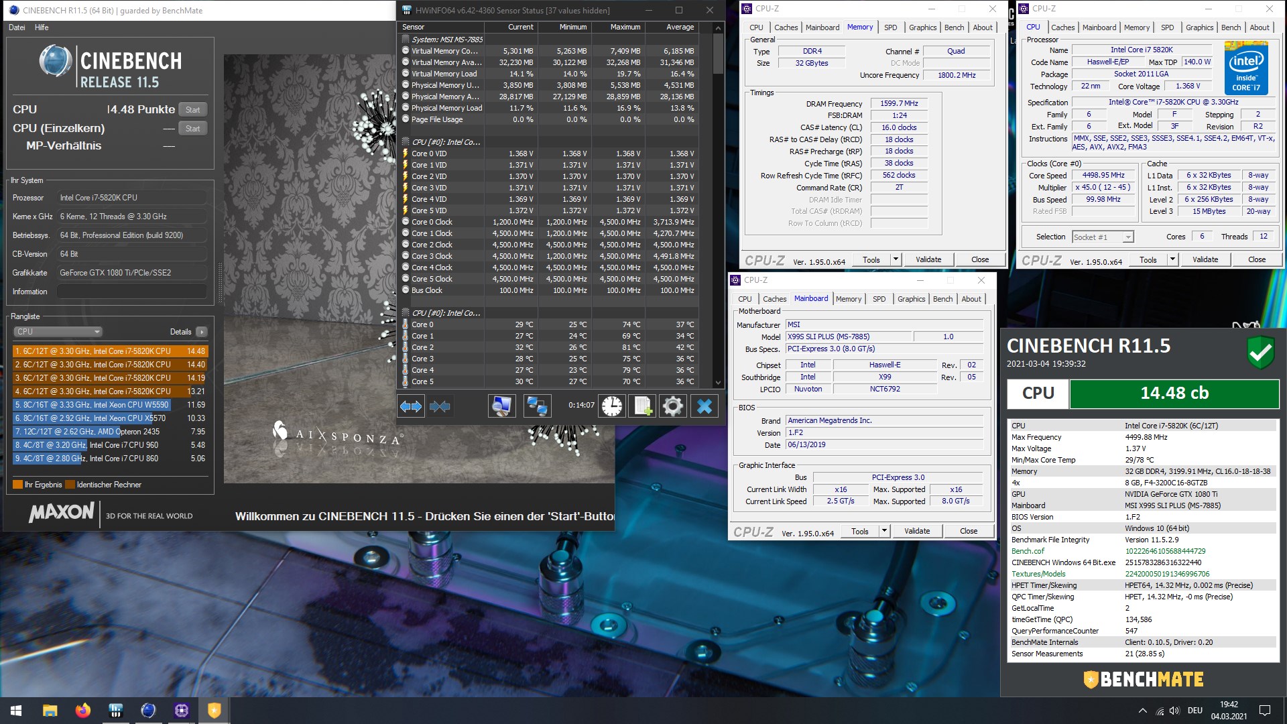This screenshot has width=1287, height=724.
Task: Click Validate in CPU-Z Memory window
Action: point(928,259)
